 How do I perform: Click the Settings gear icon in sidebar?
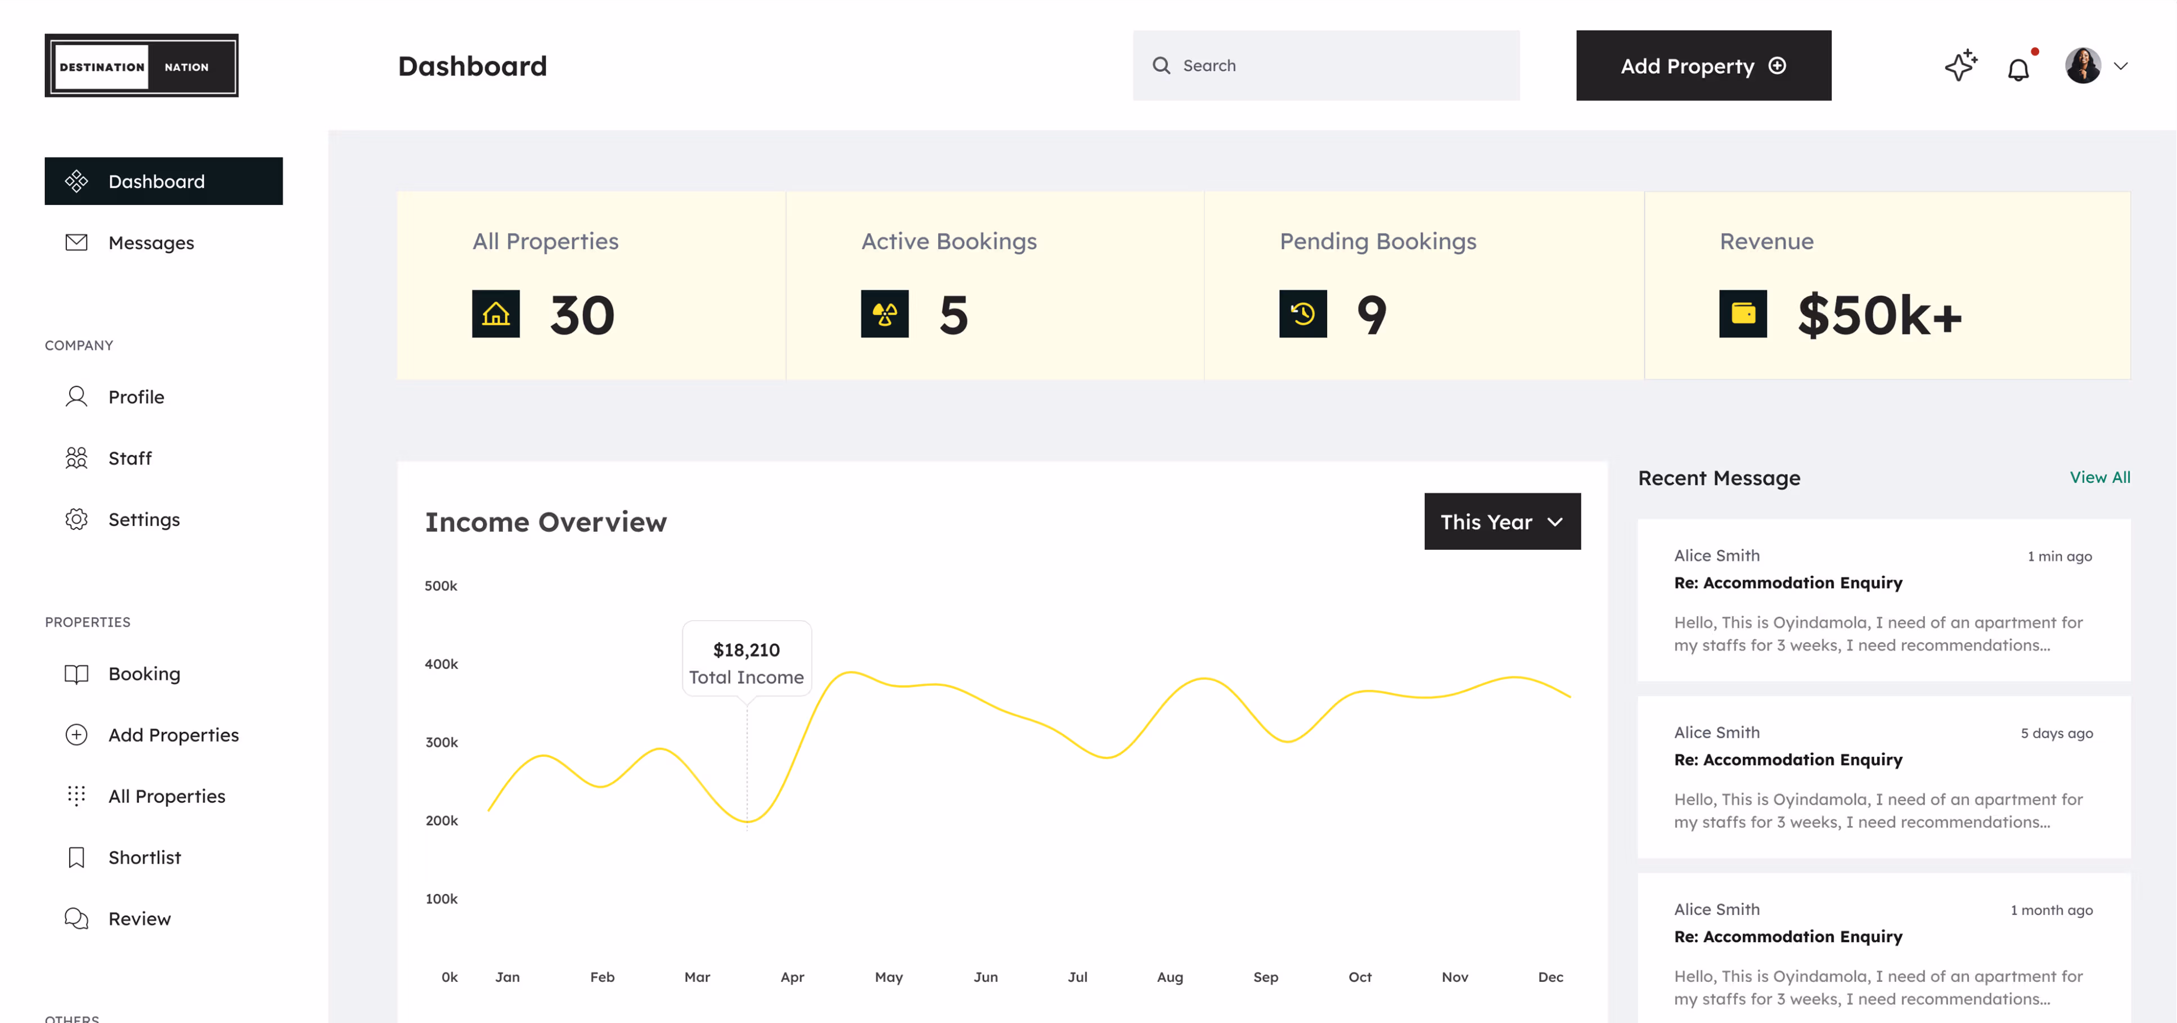pyautogui.click(x=76, y=519)
